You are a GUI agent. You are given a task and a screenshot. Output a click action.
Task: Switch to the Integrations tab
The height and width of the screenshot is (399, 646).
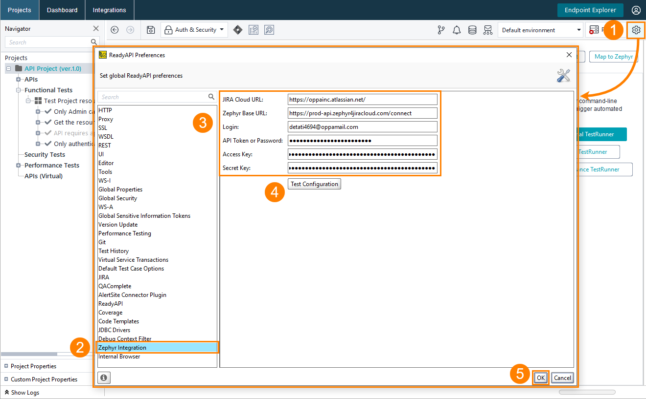tap(110, 10)
